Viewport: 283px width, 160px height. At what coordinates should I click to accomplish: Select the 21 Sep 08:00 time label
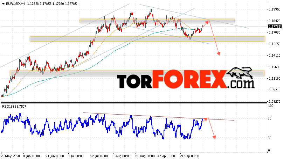click(x=189, y=156)
